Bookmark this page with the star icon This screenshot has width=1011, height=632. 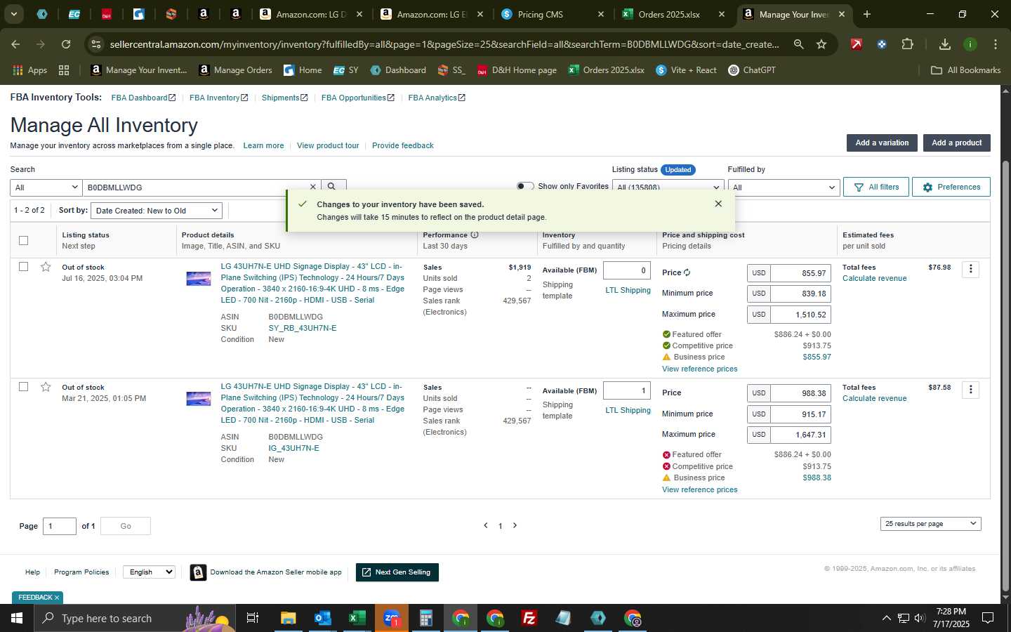pyautogui.click(x=821, y=44)
